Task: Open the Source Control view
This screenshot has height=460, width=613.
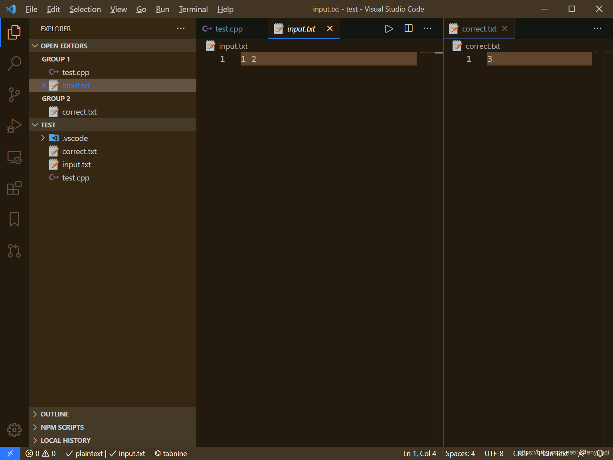Action: pos(14,95)
